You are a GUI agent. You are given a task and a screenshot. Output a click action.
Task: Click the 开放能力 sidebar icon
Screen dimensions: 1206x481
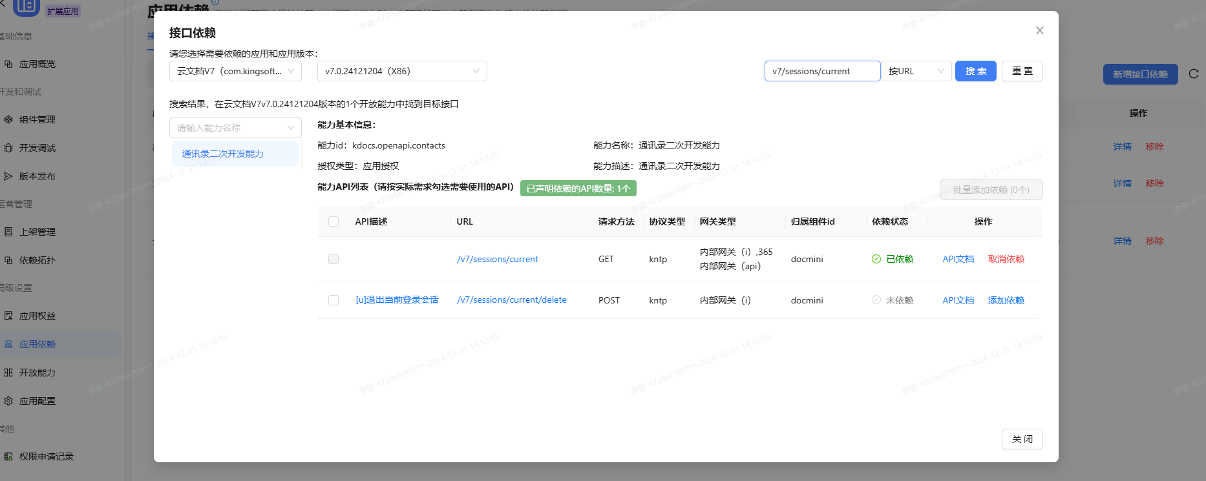(x=8, y=373)
